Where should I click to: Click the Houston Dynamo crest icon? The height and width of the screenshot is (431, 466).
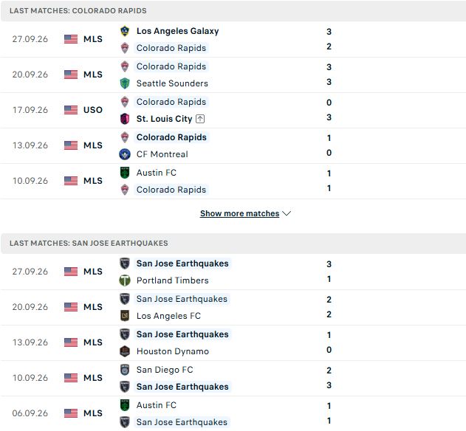point(125,351)
